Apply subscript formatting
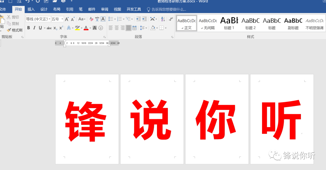This screenshot has height=170, width=326. (x=55, y=28)
